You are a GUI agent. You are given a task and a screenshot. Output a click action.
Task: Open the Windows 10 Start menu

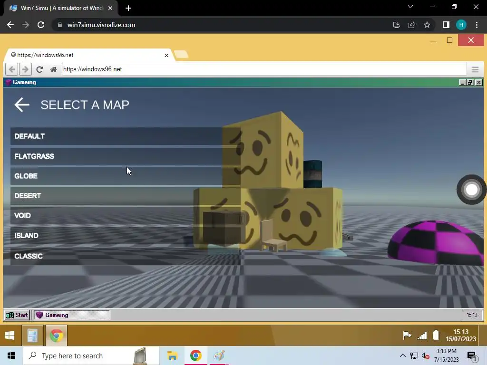click(x=11, y=355)
